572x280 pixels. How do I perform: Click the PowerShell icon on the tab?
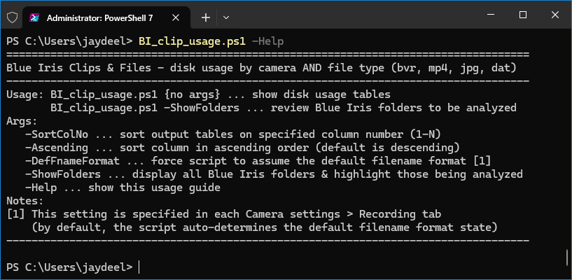point(34,17)
